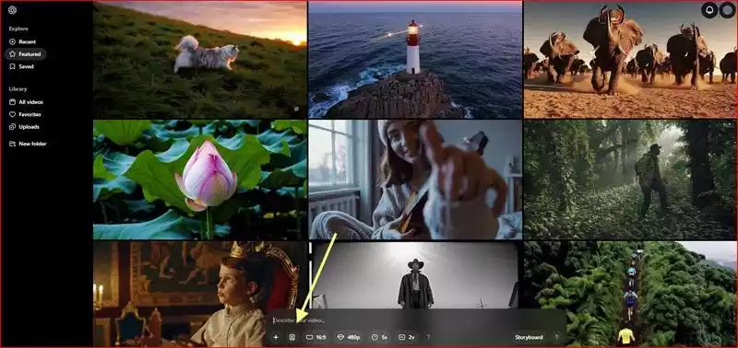The width and height of the screenshot is (738, 348).
Task: Expand the 2v variations dropdown
Action: [406, 337]
